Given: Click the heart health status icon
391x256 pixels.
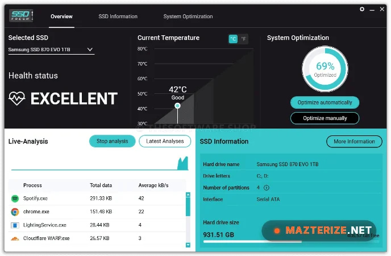Looking at the screenshot, I should coord(17,98).
